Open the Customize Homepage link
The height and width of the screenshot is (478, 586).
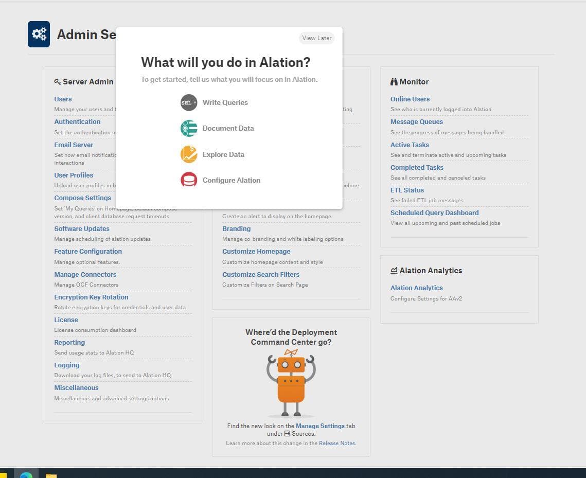(256, 252)
